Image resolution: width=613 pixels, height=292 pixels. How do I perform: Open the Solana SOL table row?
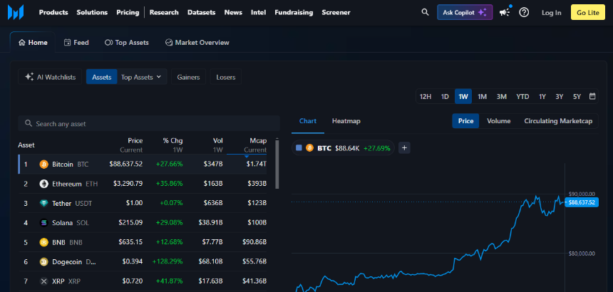143,223
